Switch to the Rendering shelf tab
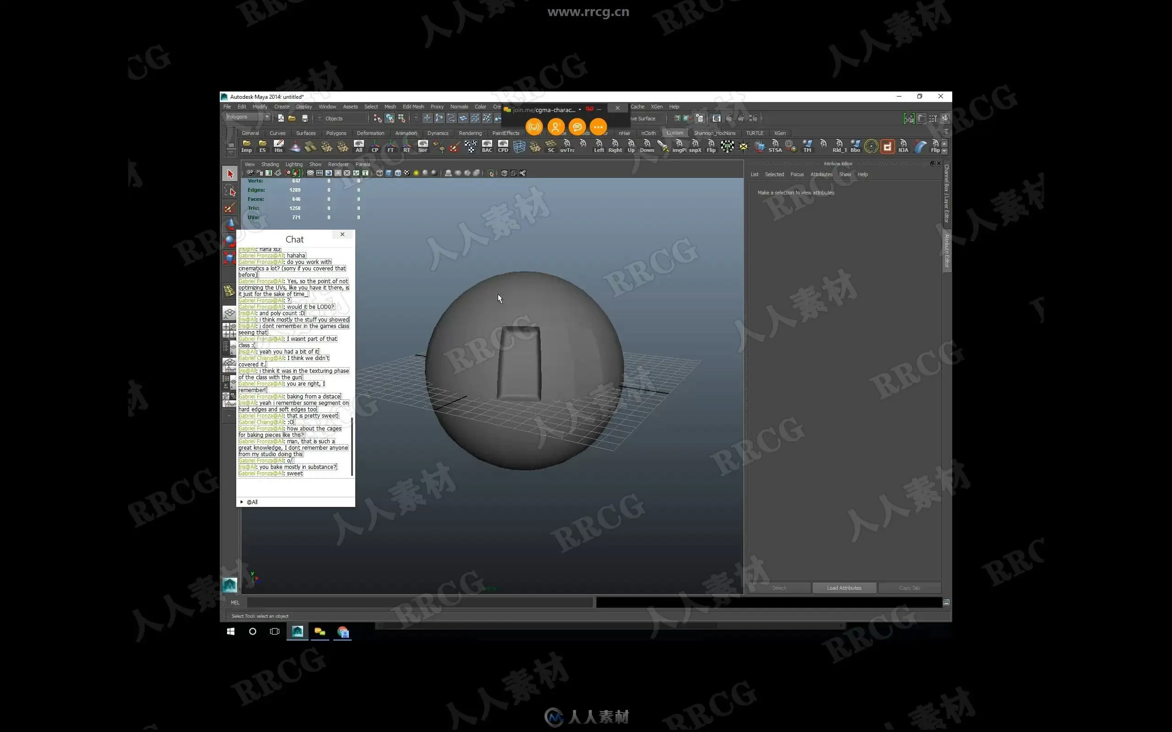This screenshot has width=1172, height=732. pyautogui.click(x=470, y=133)
